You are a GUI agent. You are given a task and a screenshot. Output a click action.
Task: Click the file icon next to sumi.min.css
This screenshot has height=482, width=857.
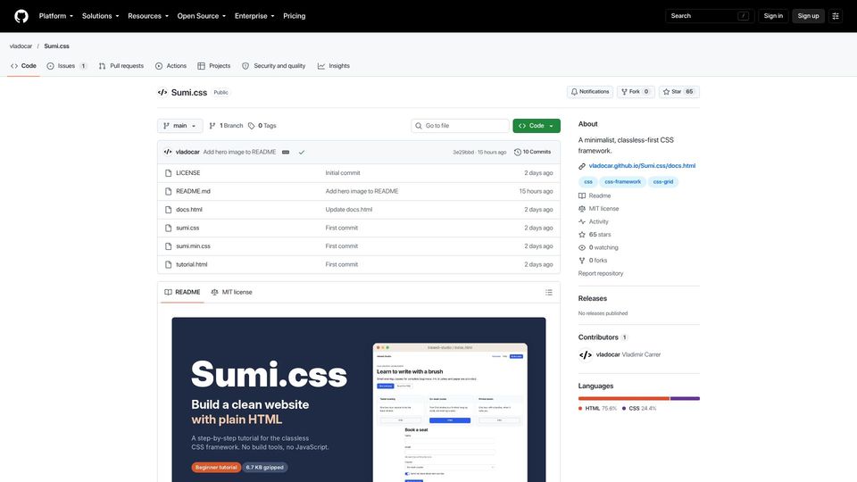[169, 246]
